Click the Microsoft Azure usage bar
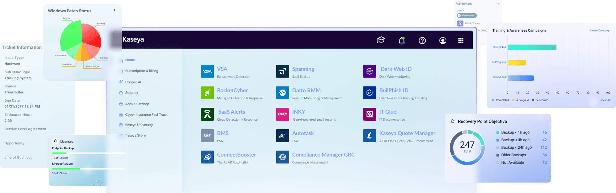 pyautogui.click(x=88, y=169)
